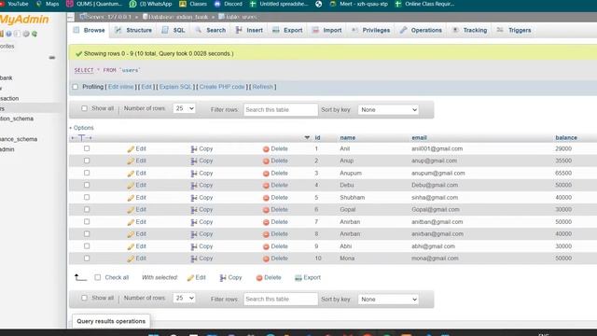Viewport: 597px width, 336px height.
Task: Click the pencil Edit icon for id 7 row
Action: pos(131,222)
